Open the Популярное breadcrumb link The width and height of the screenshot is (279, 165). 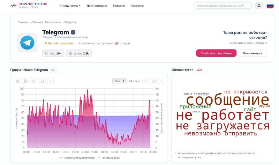(x=53, y=22)
